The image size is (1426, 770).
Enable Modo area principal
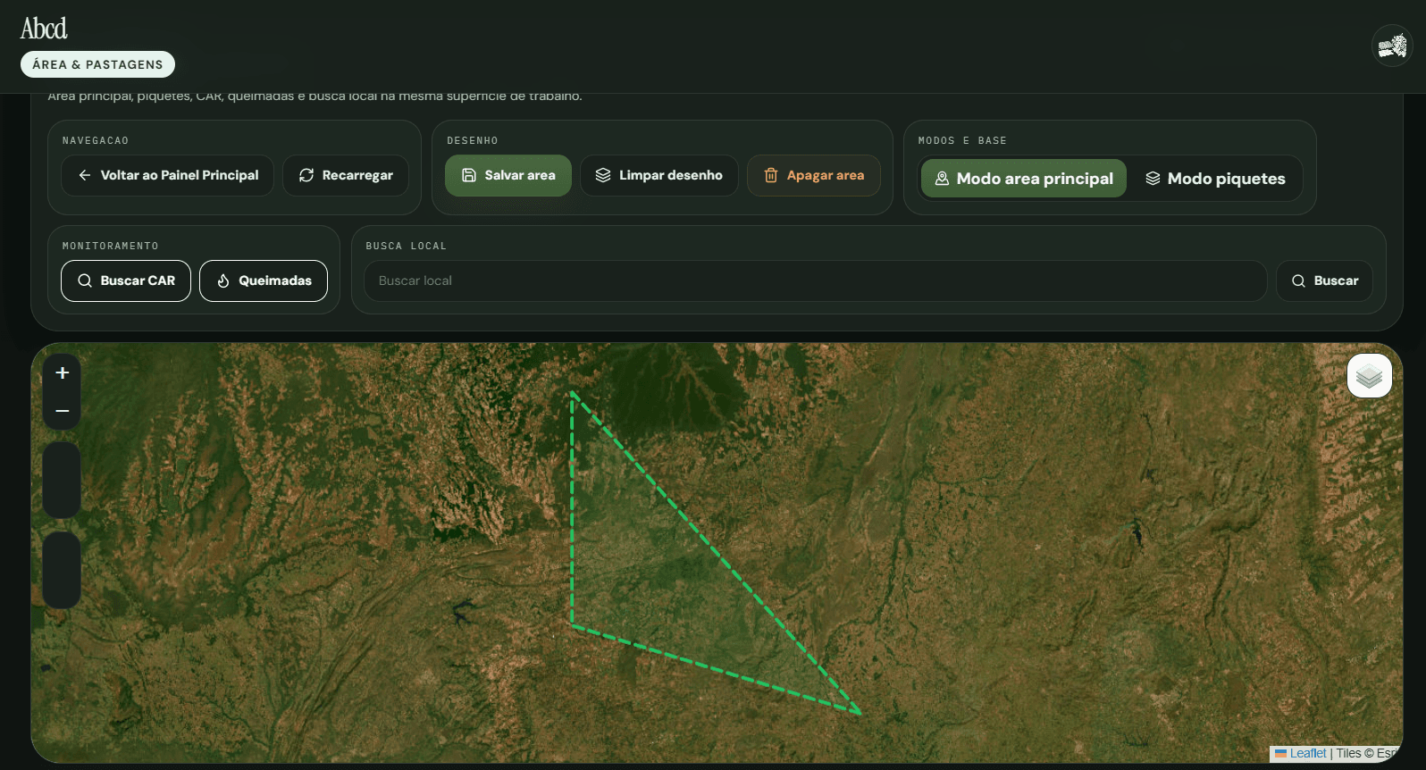click(x=1024, y=179)
